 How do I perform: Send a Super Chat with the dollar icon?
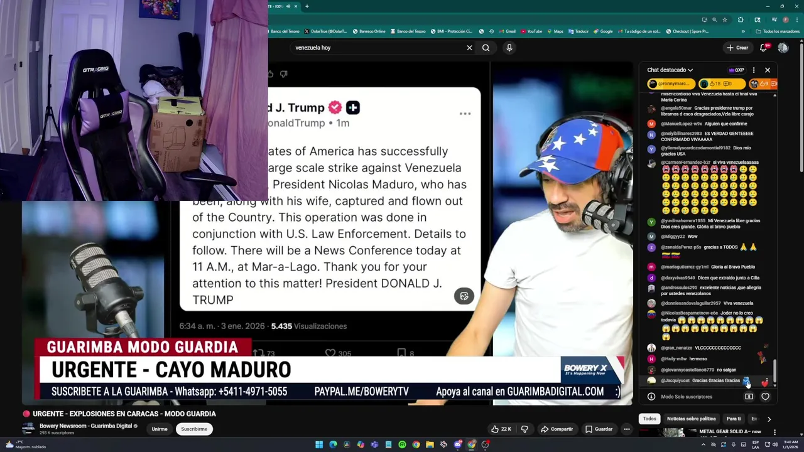click(x=749, y=397)
